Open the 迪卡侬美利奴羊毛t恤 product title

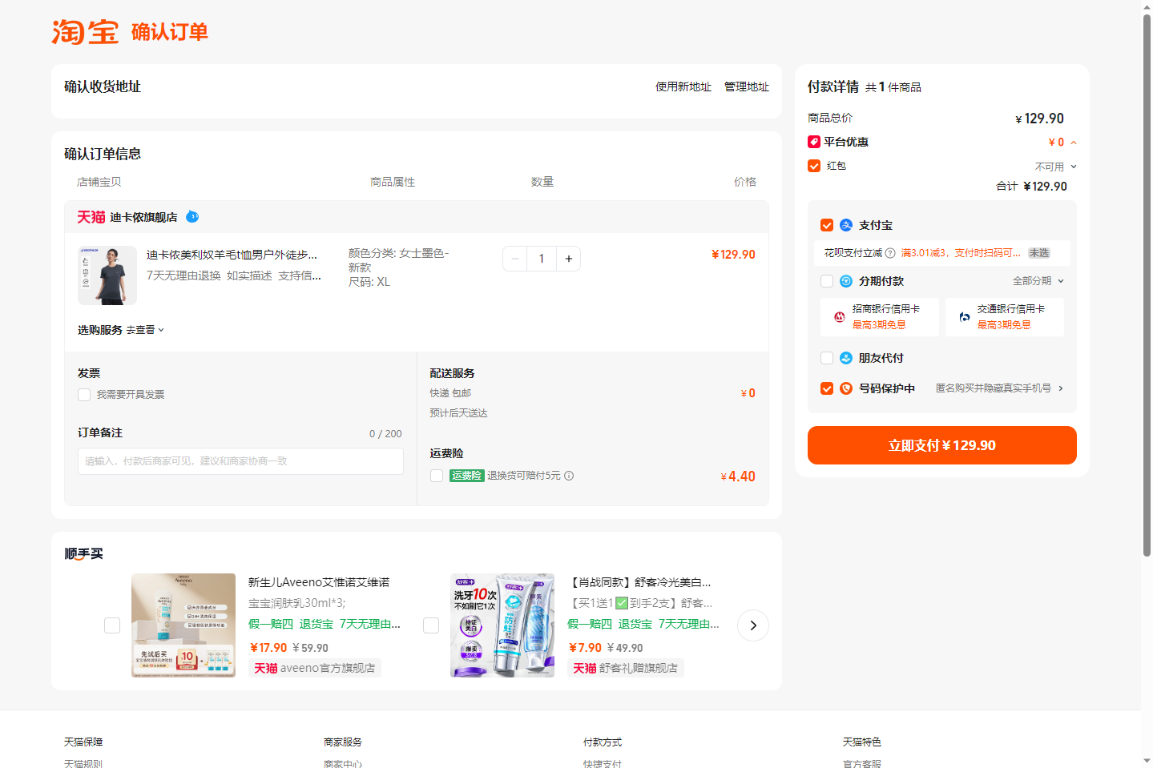(232, 255)
